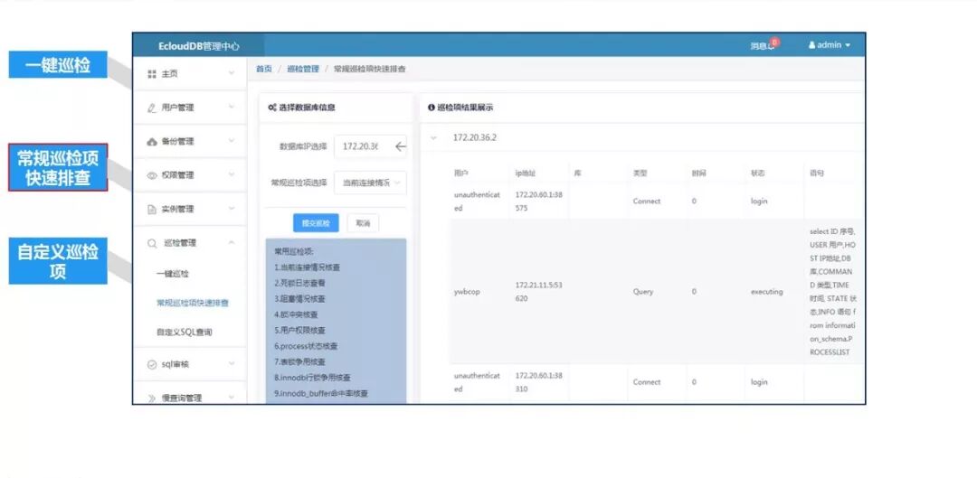Click the 状态 column header
This screenshot has width=977, height=478.
click(758, 173)
